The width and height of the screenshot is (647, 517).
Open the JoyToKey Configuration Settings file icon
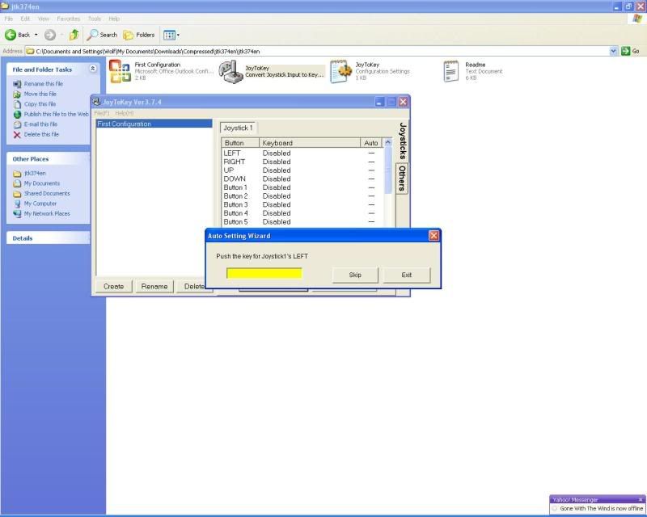[341, 72]
